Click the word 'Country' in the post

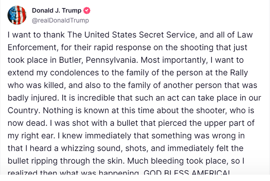(x=23, y=111)
